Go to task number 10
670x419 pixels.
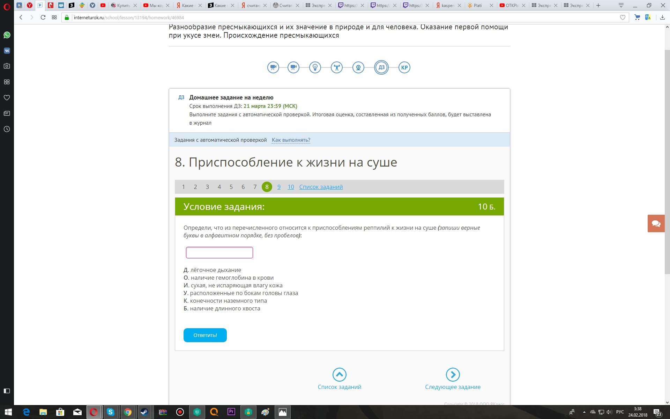[x=291, y=187]
